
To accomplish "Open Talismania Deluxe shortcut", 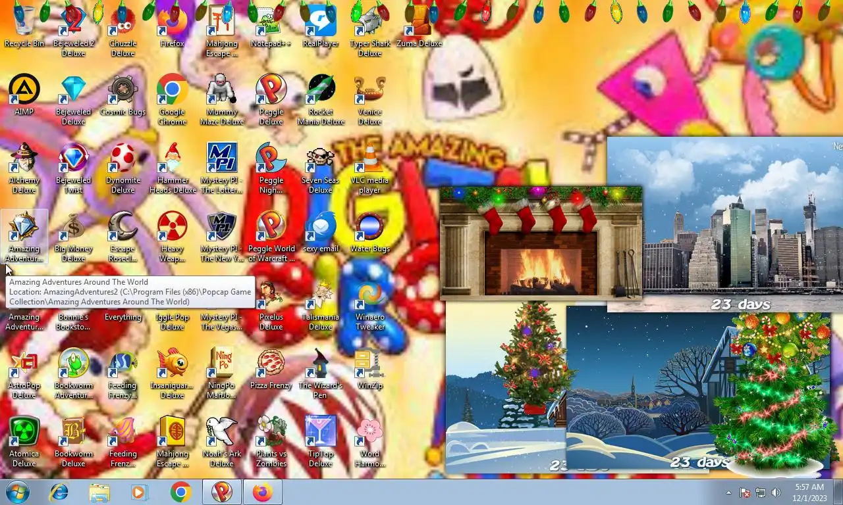I will tap(321, 305).
